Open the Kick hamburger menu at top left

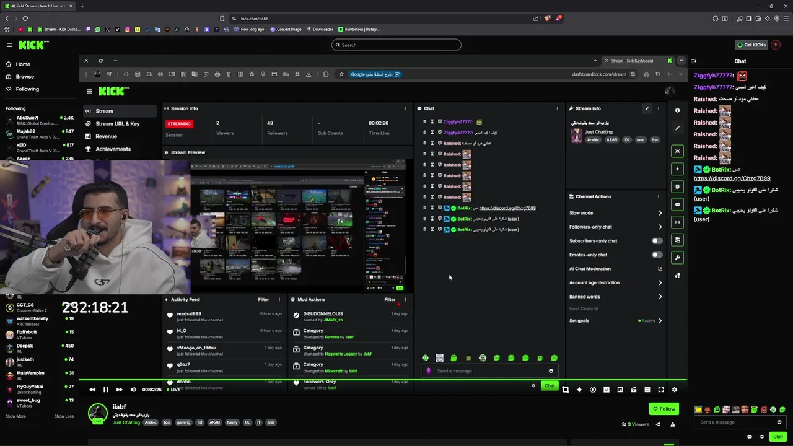pyautogui.click(x=10, y=45)
